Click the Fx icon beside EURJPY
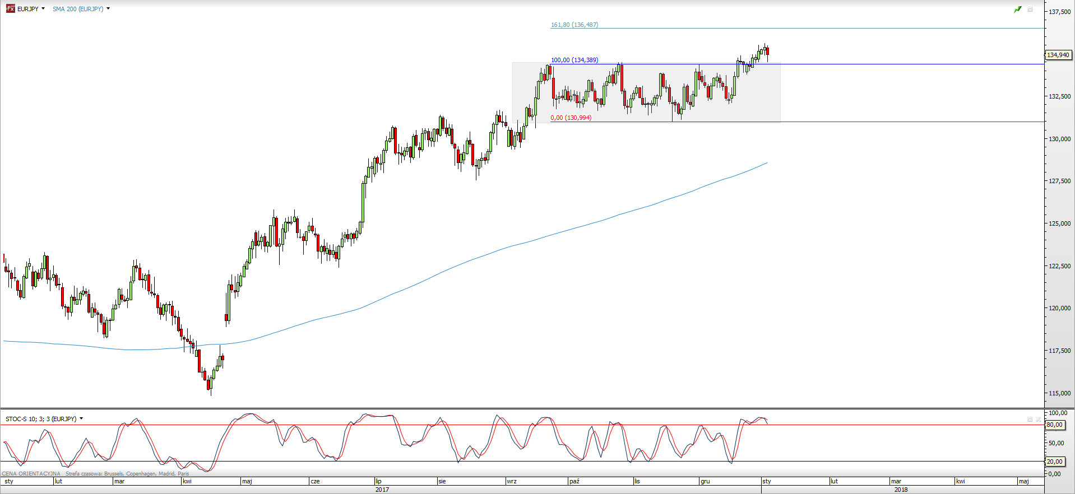This screenshot has width=1075, height=494. [10, 8]
